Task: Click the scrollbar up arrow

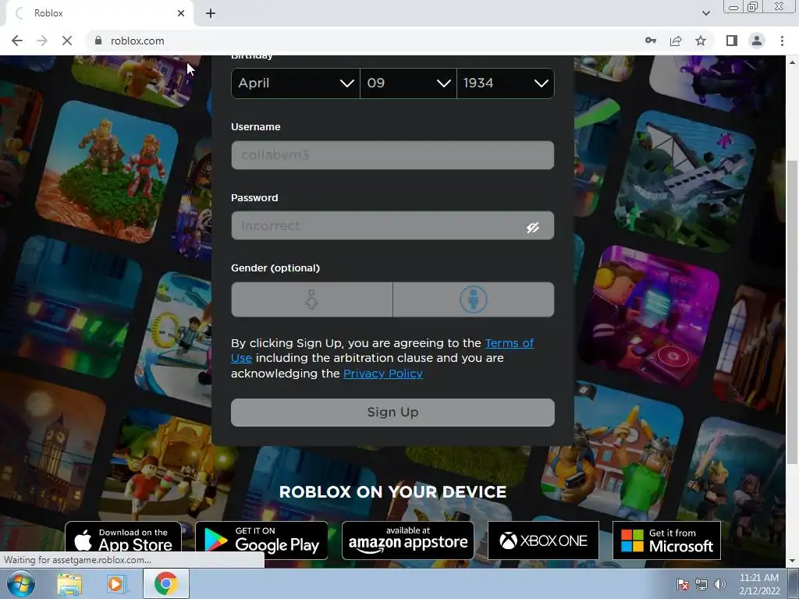Action: coord(793,62)
